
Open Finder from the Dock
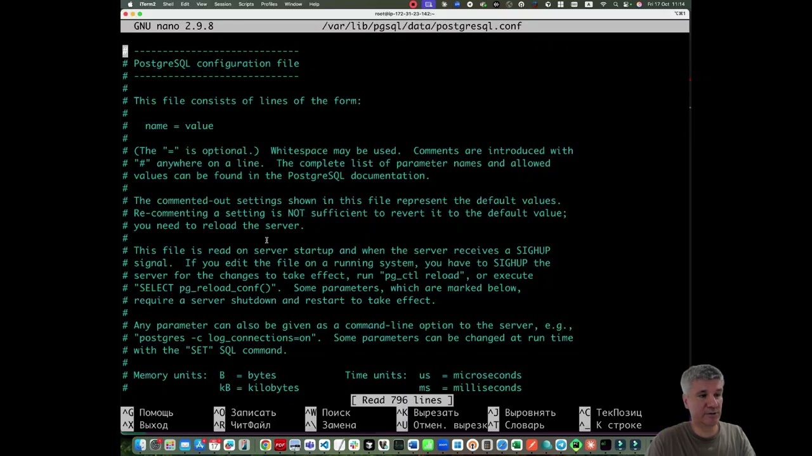140,445
